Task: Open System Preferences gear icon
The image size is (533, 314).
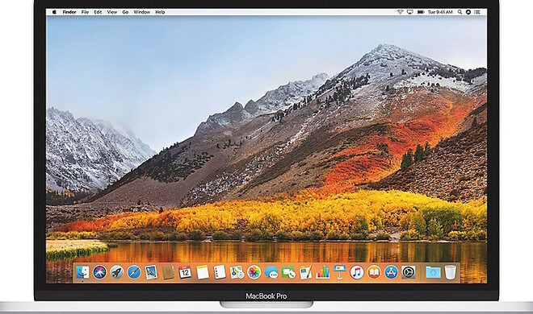Action: 409,272
